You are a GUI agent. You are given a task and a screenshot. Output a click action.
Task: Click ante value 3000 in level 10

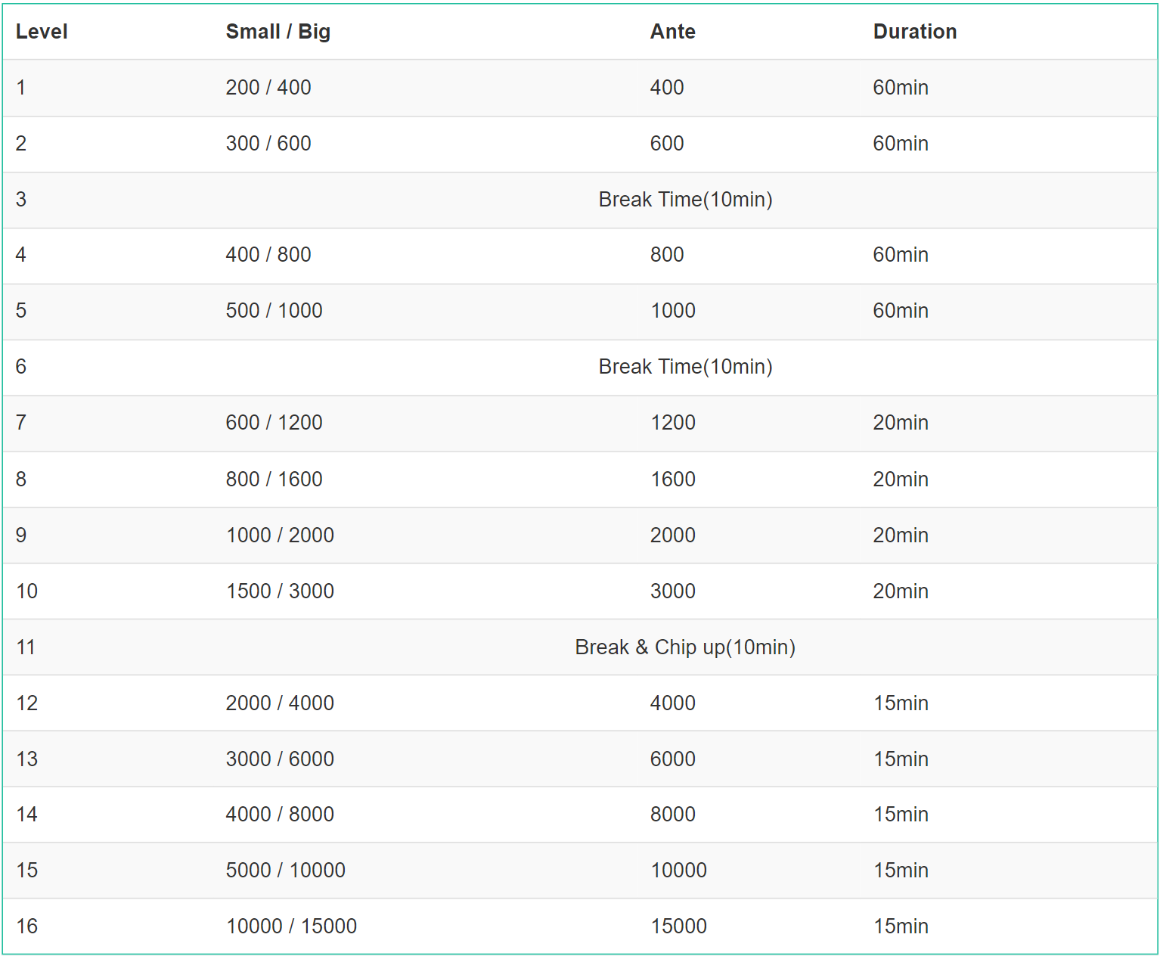(673, 591)
